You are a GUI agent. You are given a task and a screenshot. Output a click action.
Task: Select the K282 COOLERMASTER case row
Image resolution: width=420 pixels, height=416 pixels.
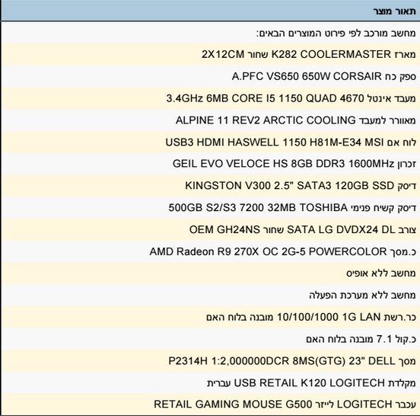211,54
